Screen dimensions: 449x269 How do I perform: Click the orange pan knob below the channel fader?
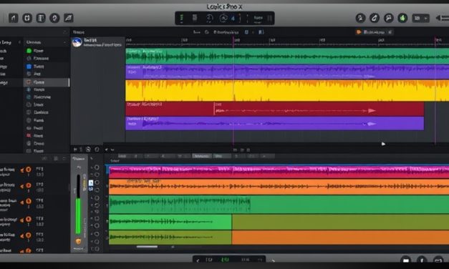78,241
